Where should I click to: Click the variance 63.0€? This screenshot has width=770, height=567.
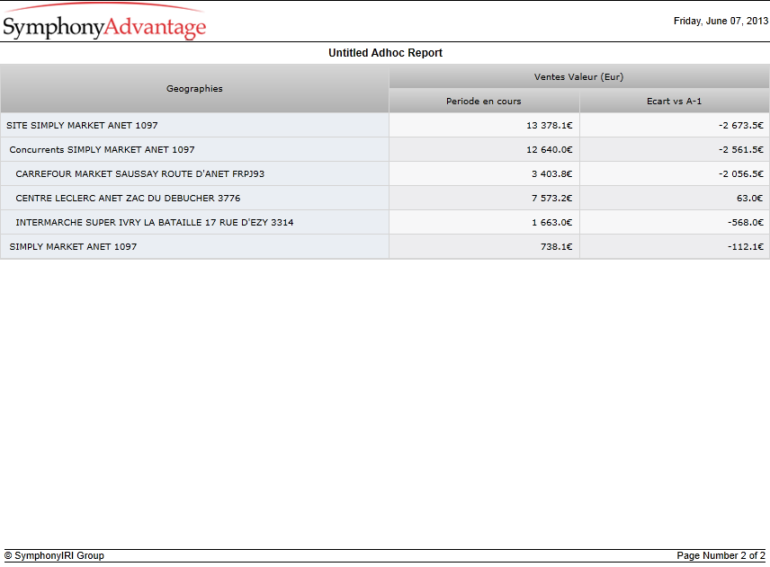point(750,199)
